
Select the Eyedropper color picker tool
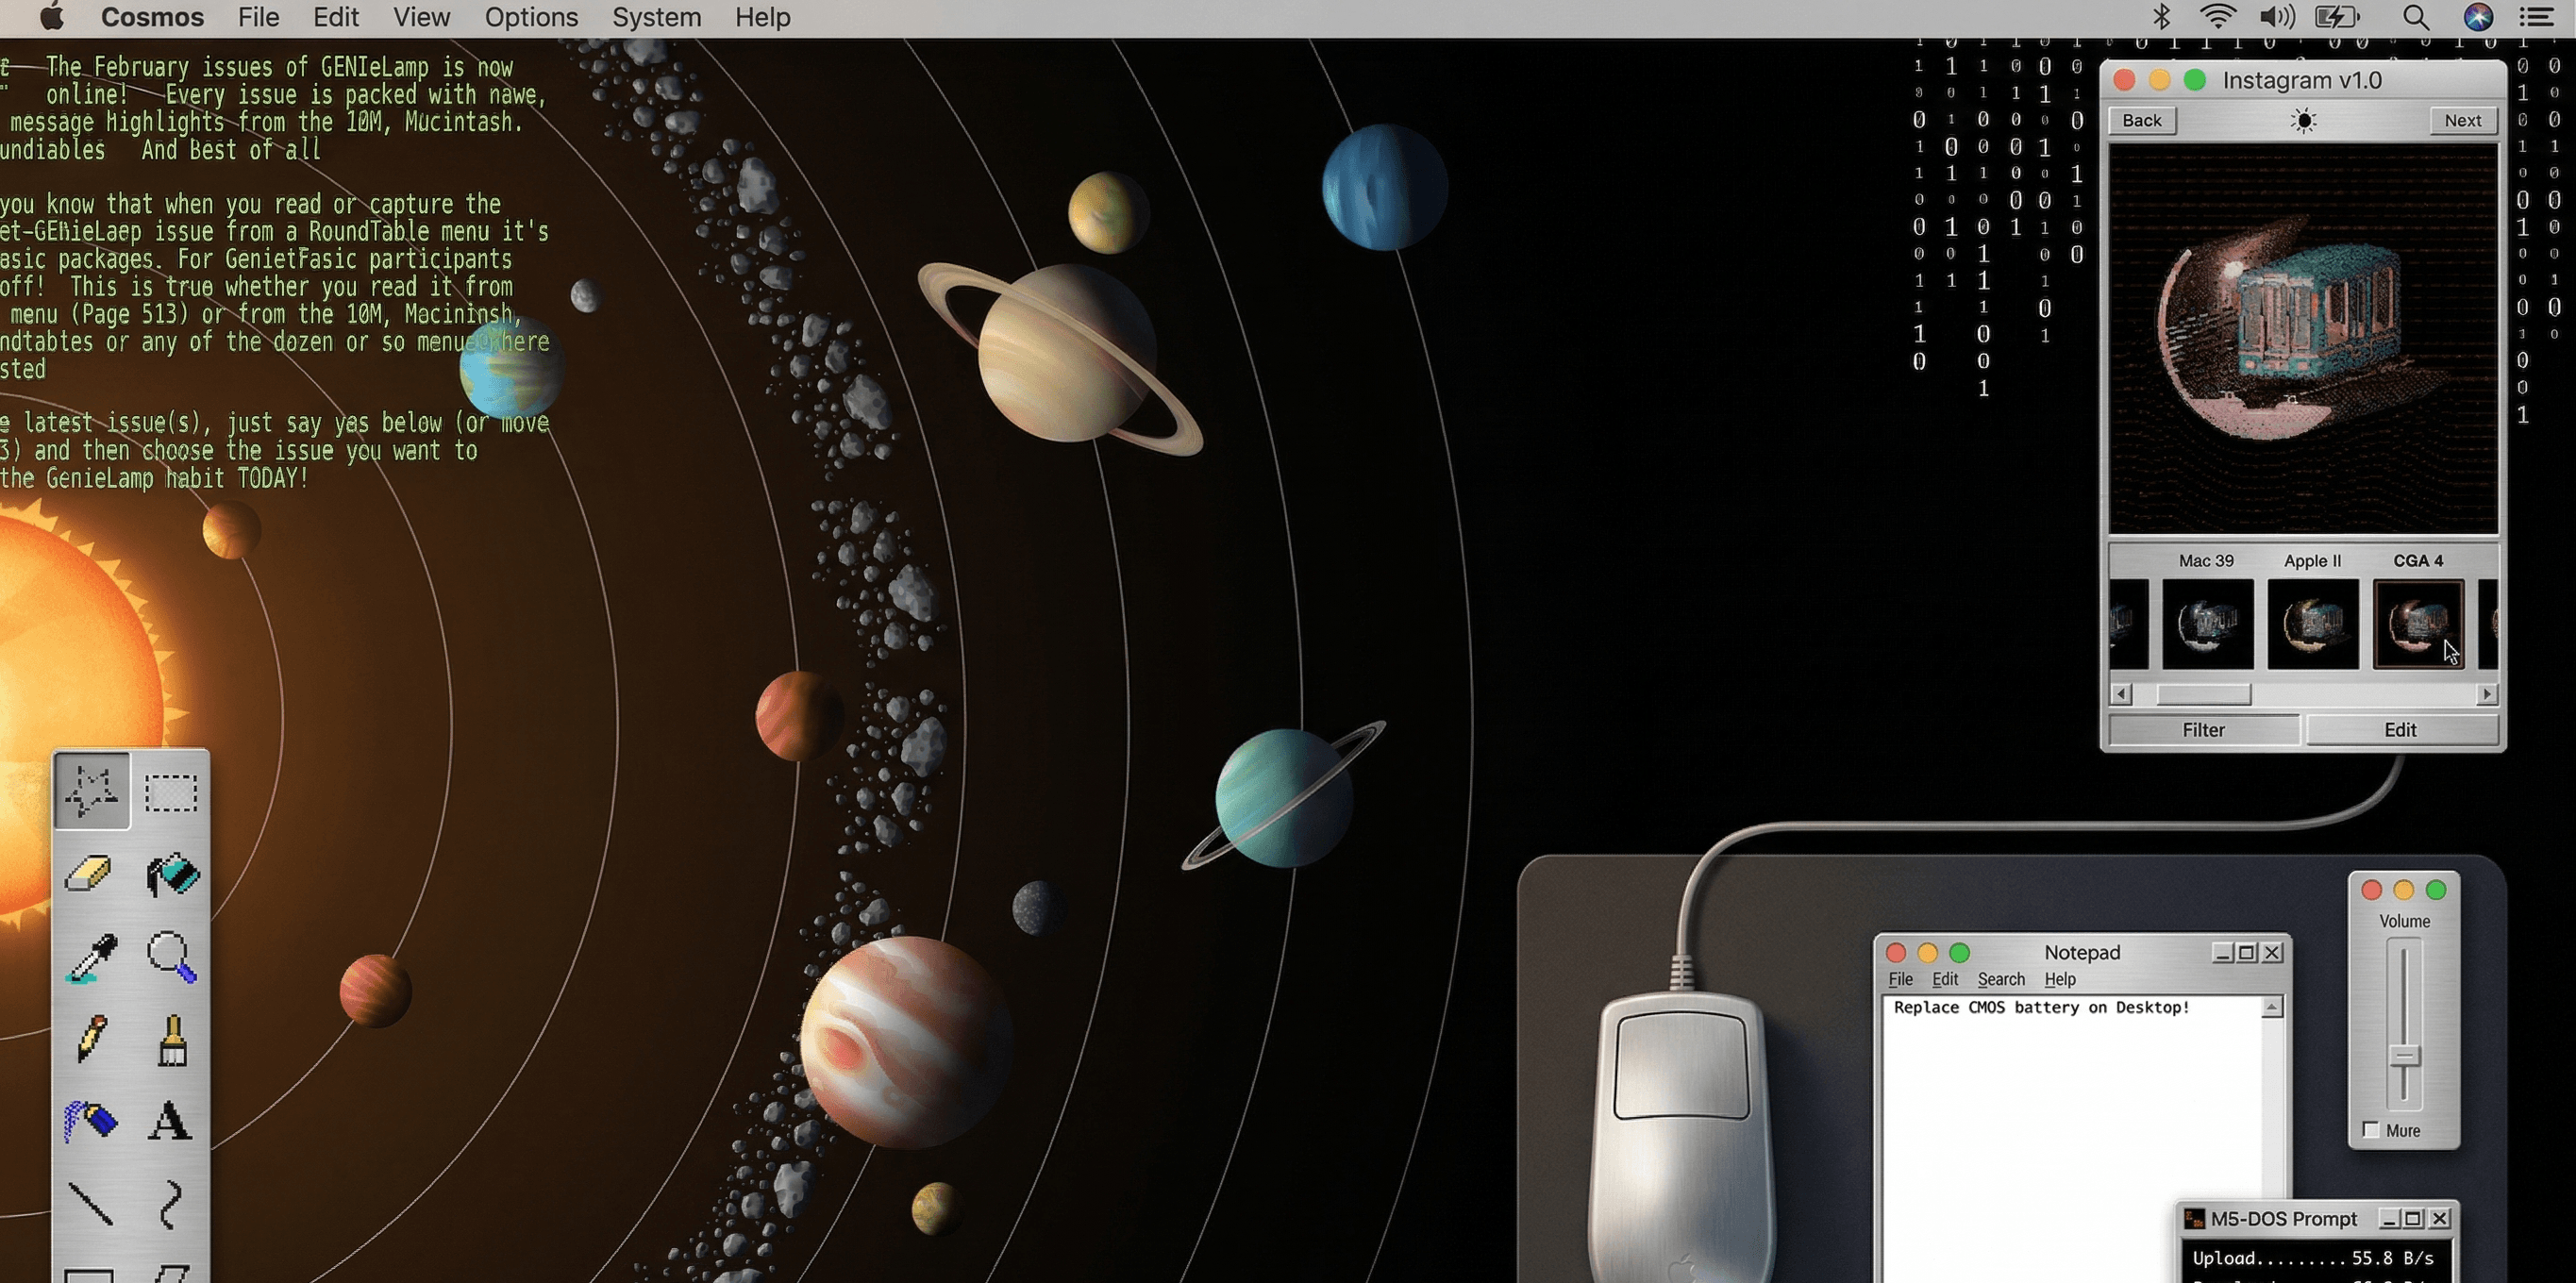[x=91, y=957]
